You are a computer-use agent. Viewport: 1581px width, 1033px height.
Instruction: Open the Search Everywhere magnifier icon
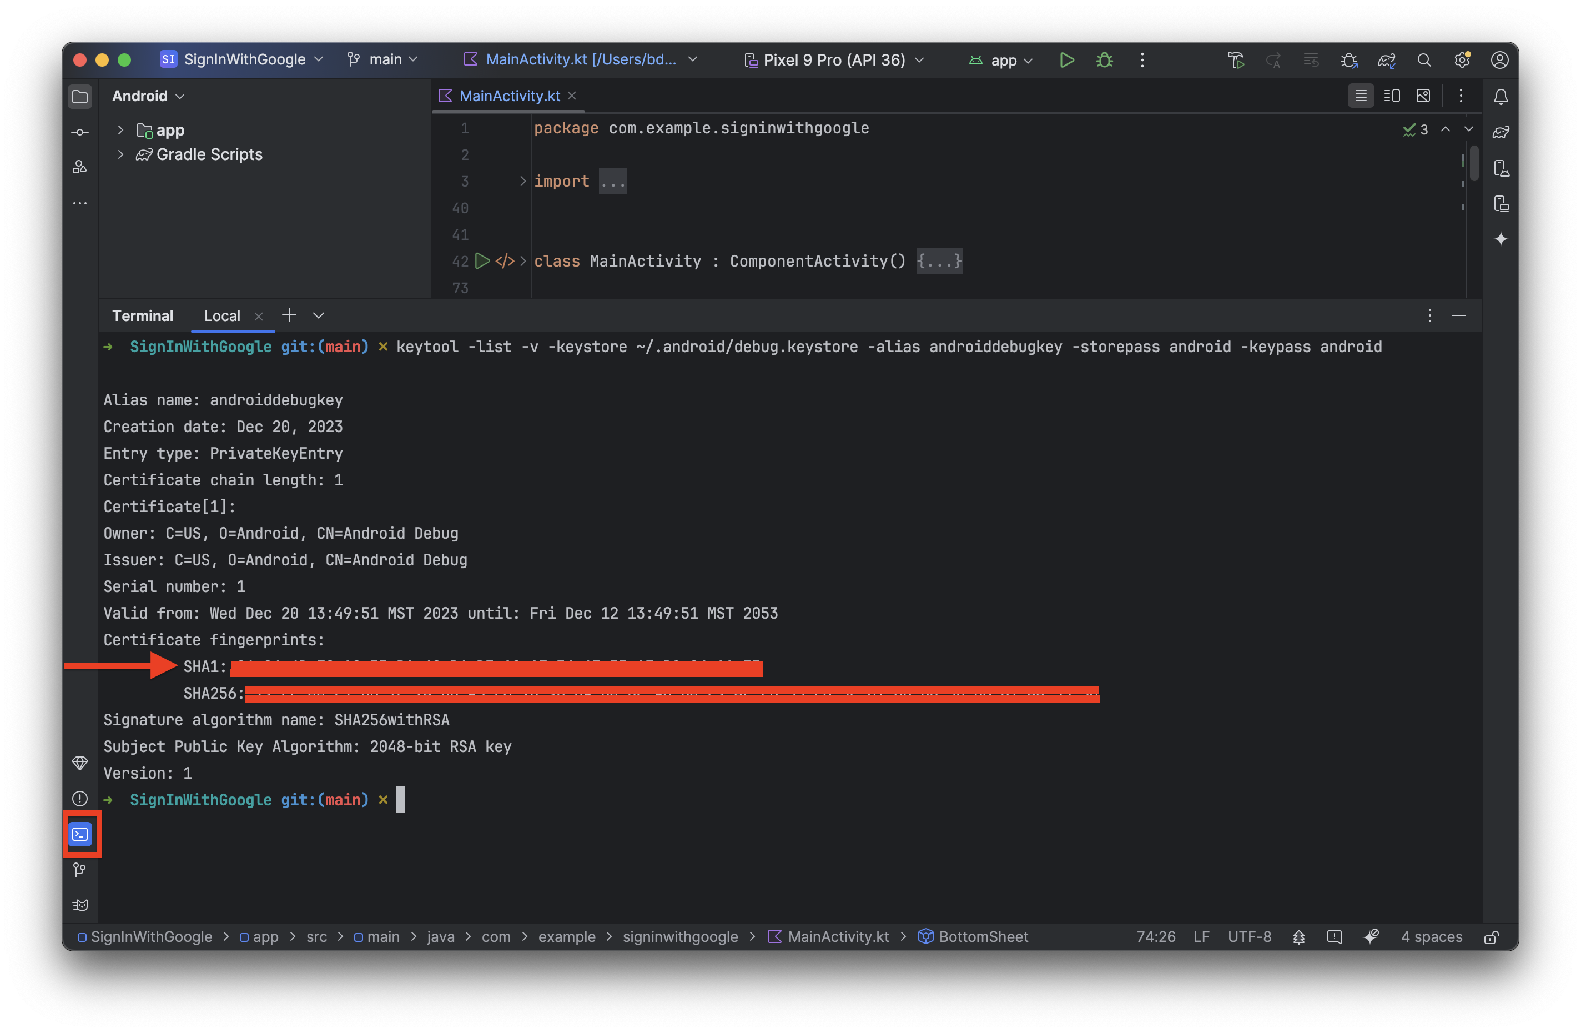pos(1423,60)
